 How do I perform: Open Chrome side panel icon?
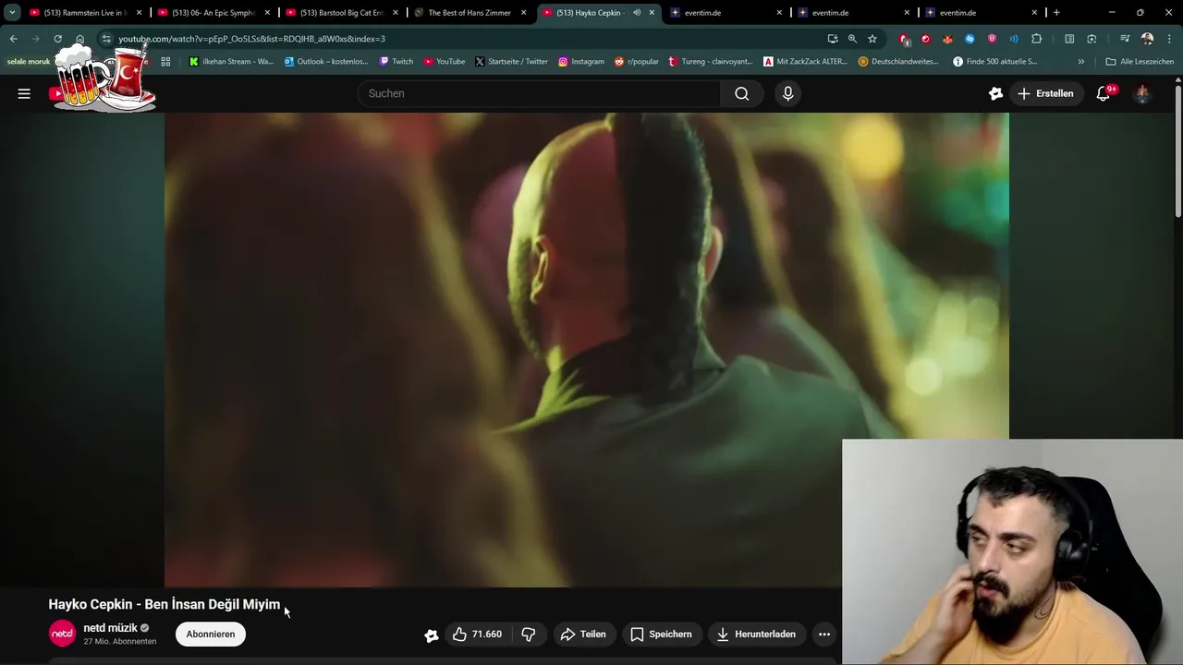click(1069, 39)
